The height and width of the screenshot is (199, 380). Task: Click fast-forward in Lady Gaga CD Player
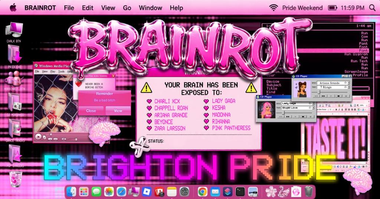pyautogui.click(x=288, y=117)
